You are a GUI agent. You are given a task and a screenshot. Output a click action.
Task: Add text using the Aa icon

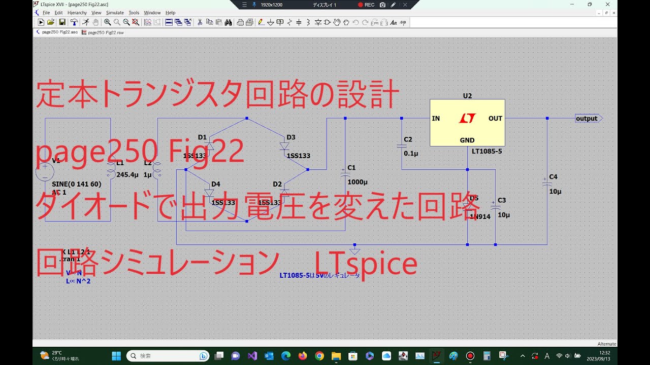[394, 22]
